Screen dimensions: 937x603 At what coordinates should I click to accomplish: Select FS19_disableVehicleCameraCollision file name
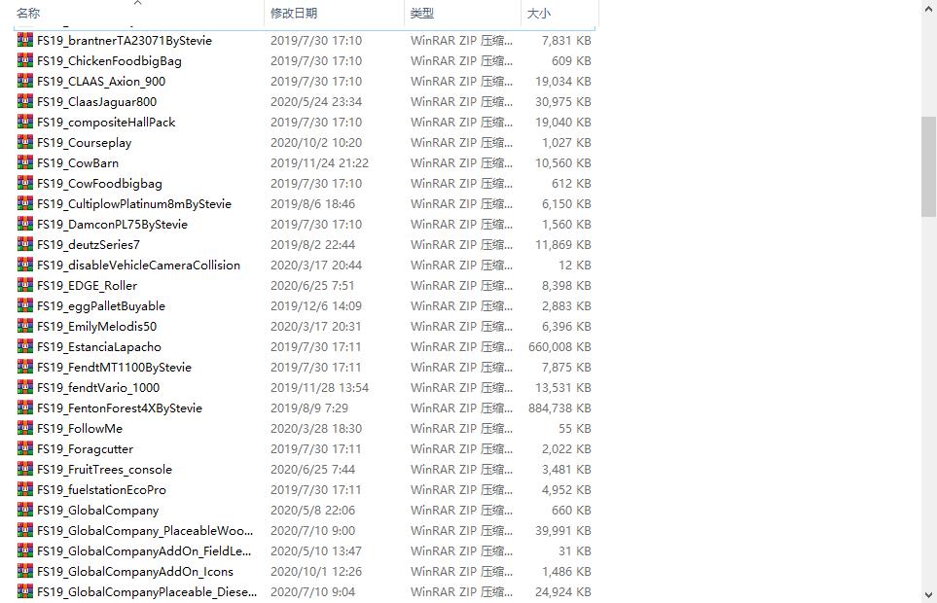click(138, 266)
